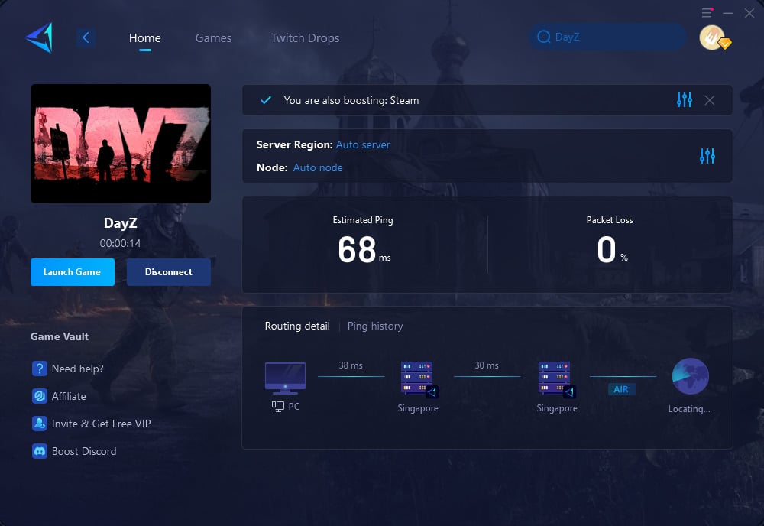Switch to the Home tab
This screenshot has height=526, width=764.
click(144, 38)
